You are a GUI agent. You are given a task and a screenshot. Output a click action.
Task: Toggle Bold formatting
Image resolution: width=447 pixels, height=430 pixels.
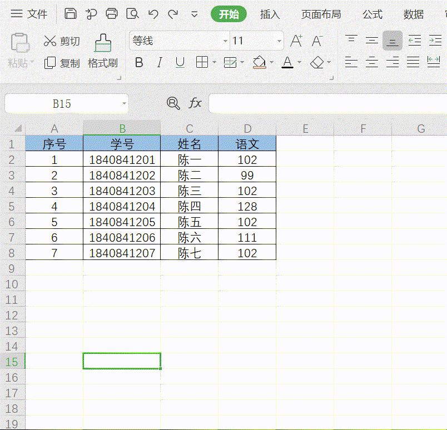tap(139, 62)
